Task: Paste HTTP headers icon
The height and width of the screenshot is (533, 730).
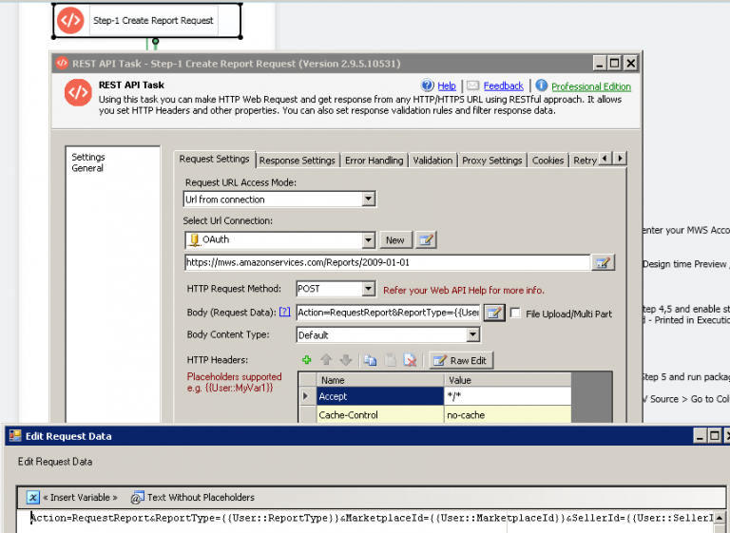Action: pos(390,360)
